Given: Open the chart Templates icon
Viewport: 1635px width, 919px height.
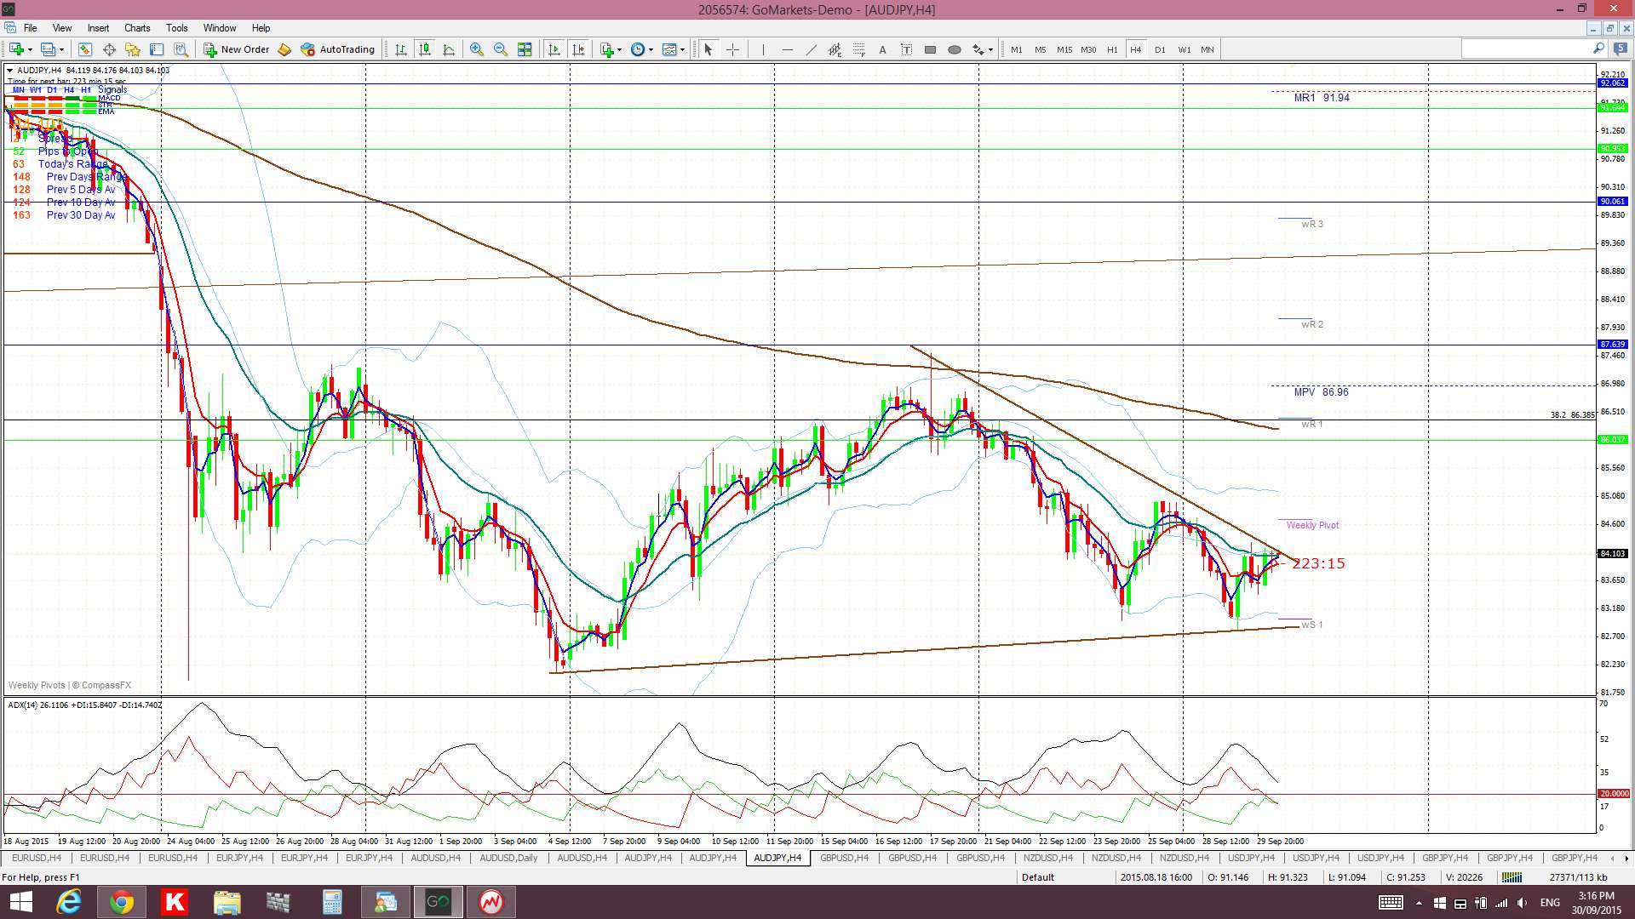Looking at the screenshot, I should (669, 49).
